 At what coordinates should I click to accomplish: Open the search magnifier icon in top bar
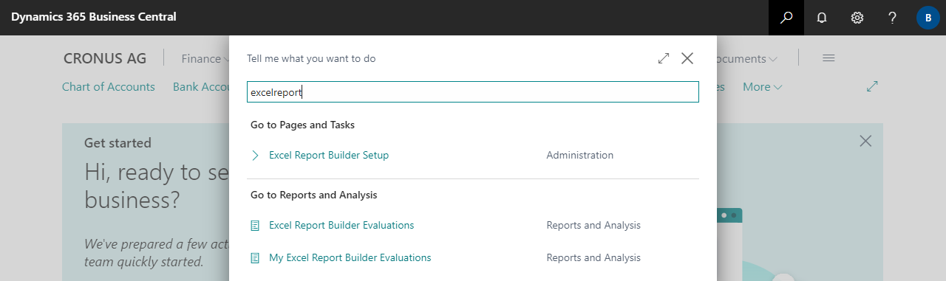coord(786,18)
